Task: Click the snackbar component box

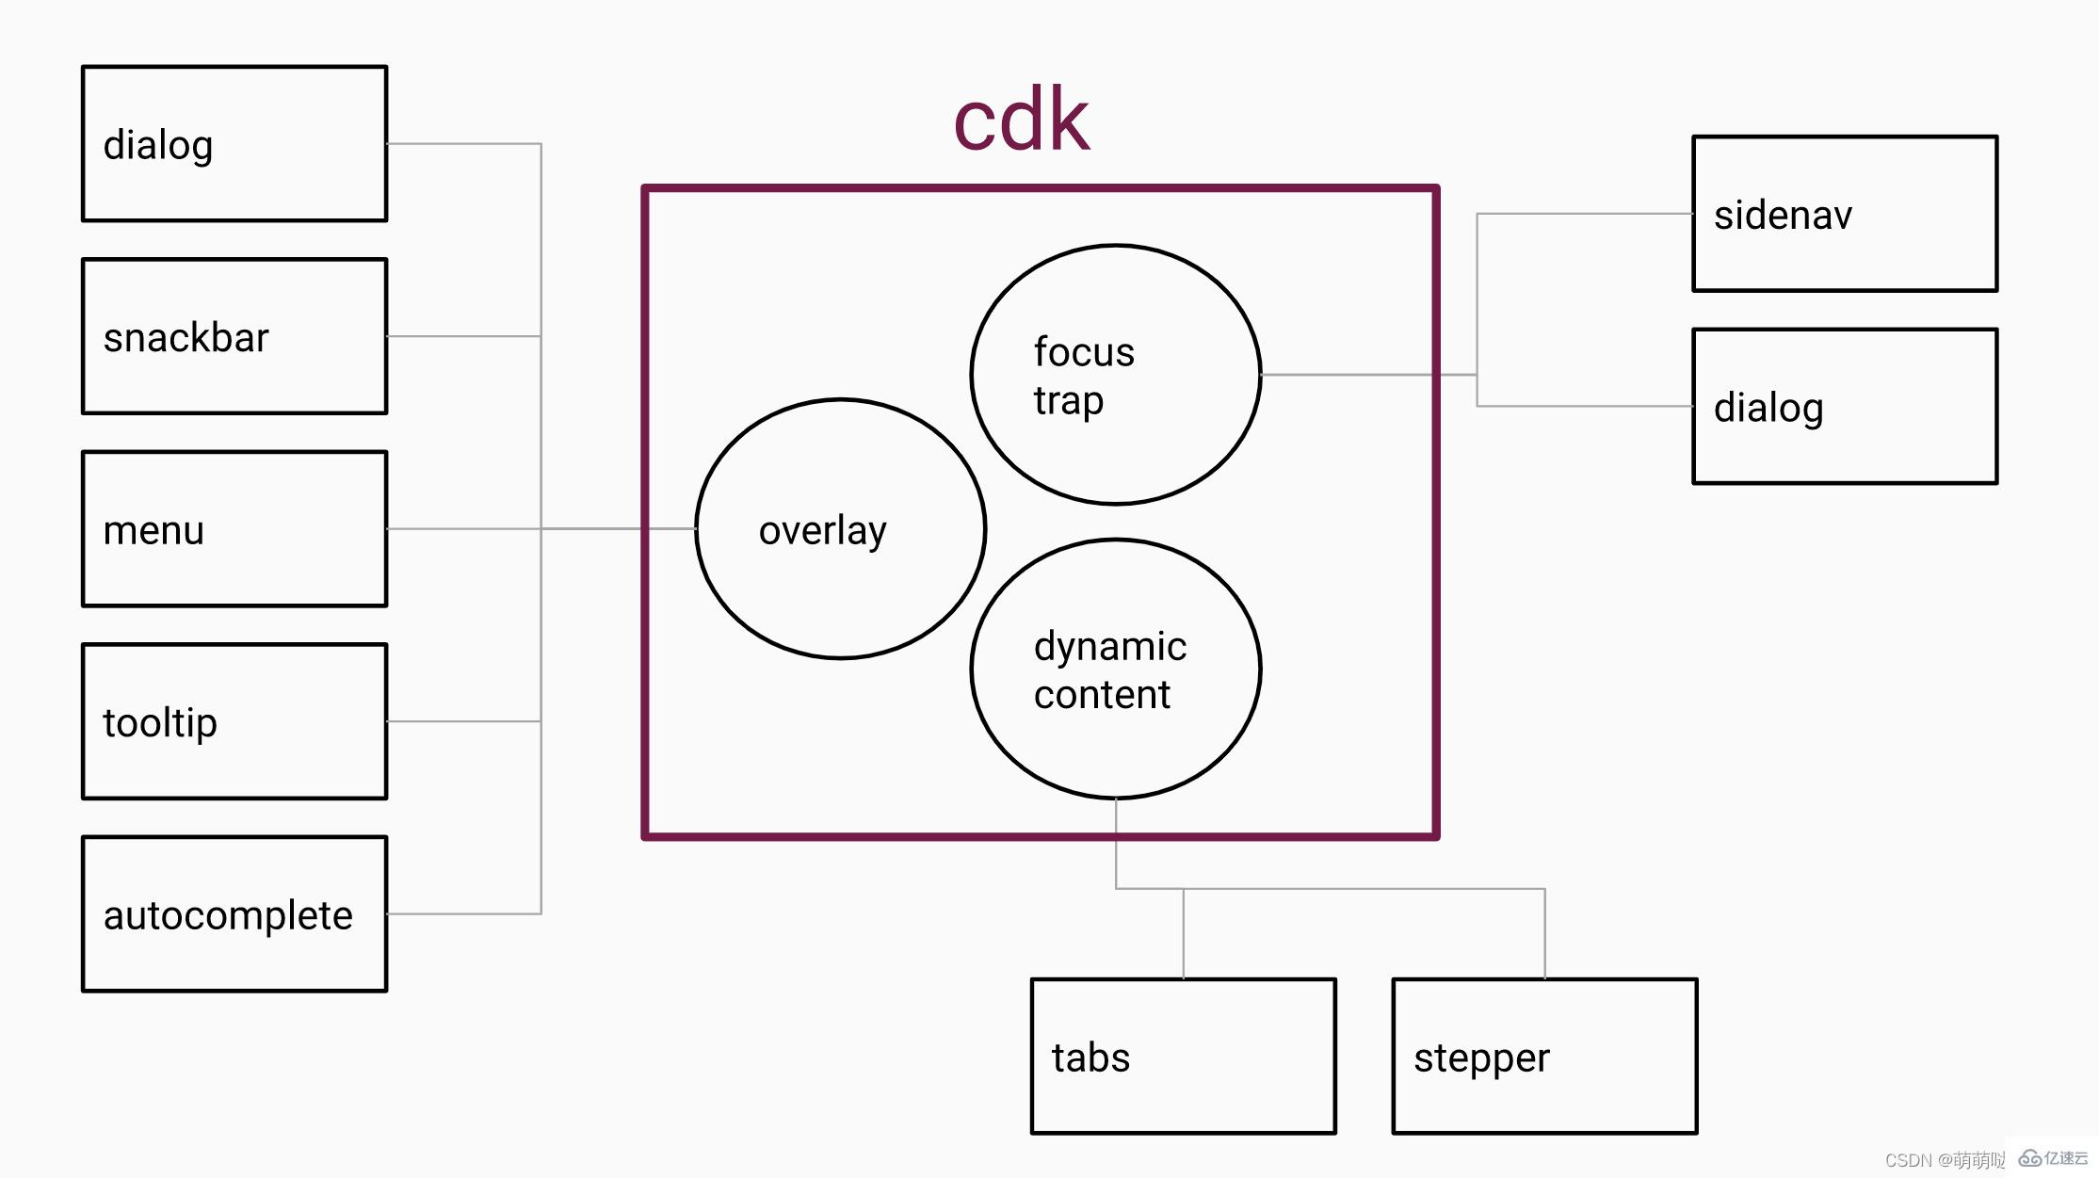Action: 235,334
